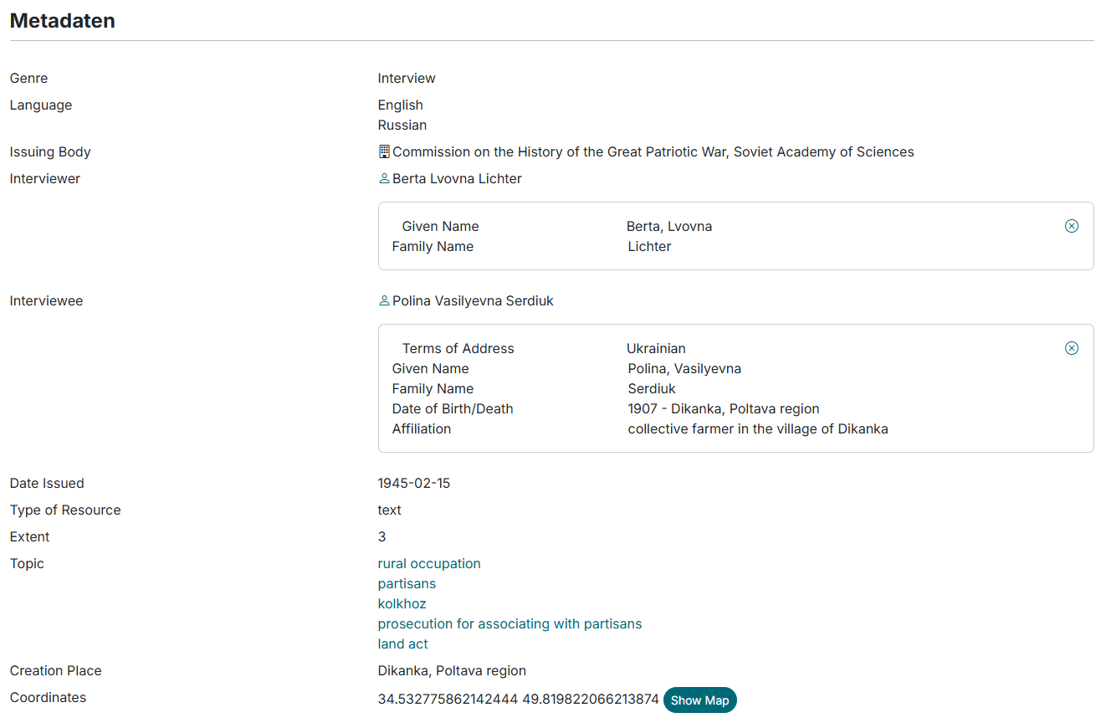Select given name value 'Polina, Vasilyevna'
Image resolution: width=1106 pixels, height=723 pixels.
684,368
